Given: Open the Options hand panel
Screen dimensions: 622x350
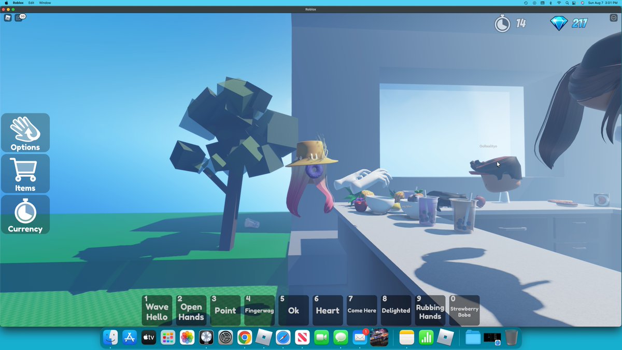Looking at the screenshot, I should point(25,133).
